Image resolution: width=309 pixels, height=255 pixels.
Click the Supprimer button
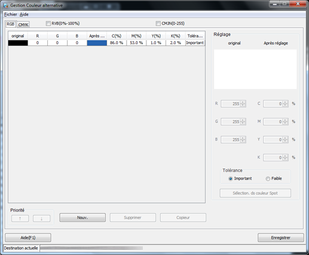pyautogui.click(x=133, y=217)
